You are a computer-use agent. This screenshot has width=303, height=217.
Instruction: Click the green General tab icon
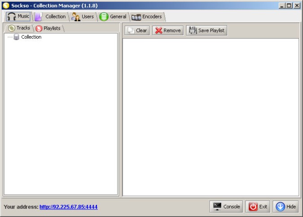point(104,17)
